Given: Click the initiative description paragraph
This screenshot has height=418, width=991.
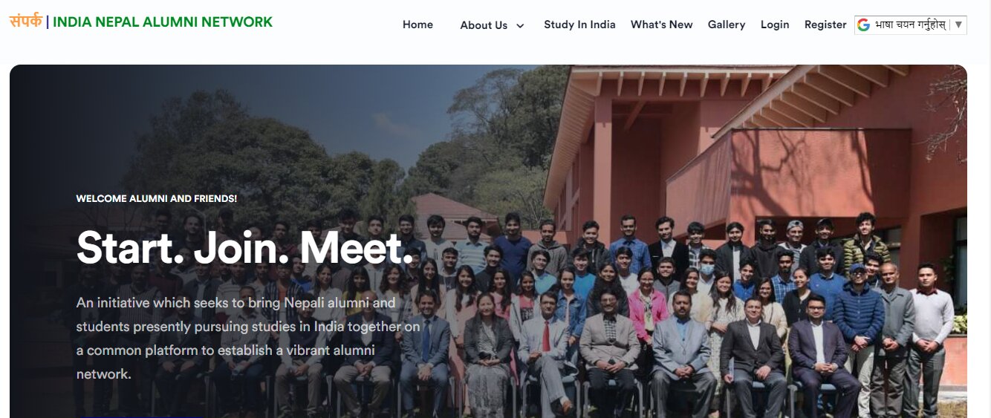Looking at the screenshot, I should (x=248, y=339).
